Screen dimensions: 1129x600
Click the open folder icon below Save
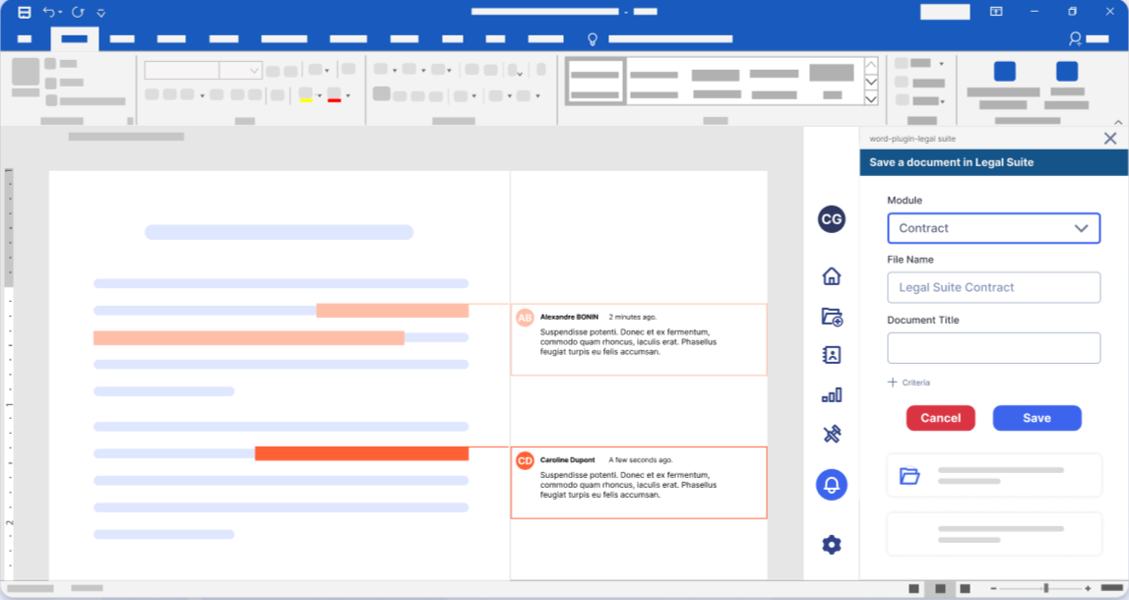[x=909, y=476]
